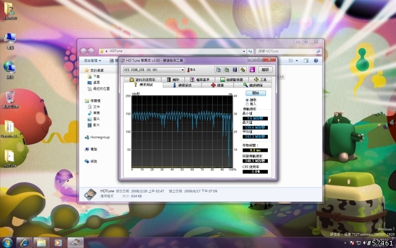Select the Read (讀取) test radio button
This screenshot has height=248, width=396.
coord(247,100)
